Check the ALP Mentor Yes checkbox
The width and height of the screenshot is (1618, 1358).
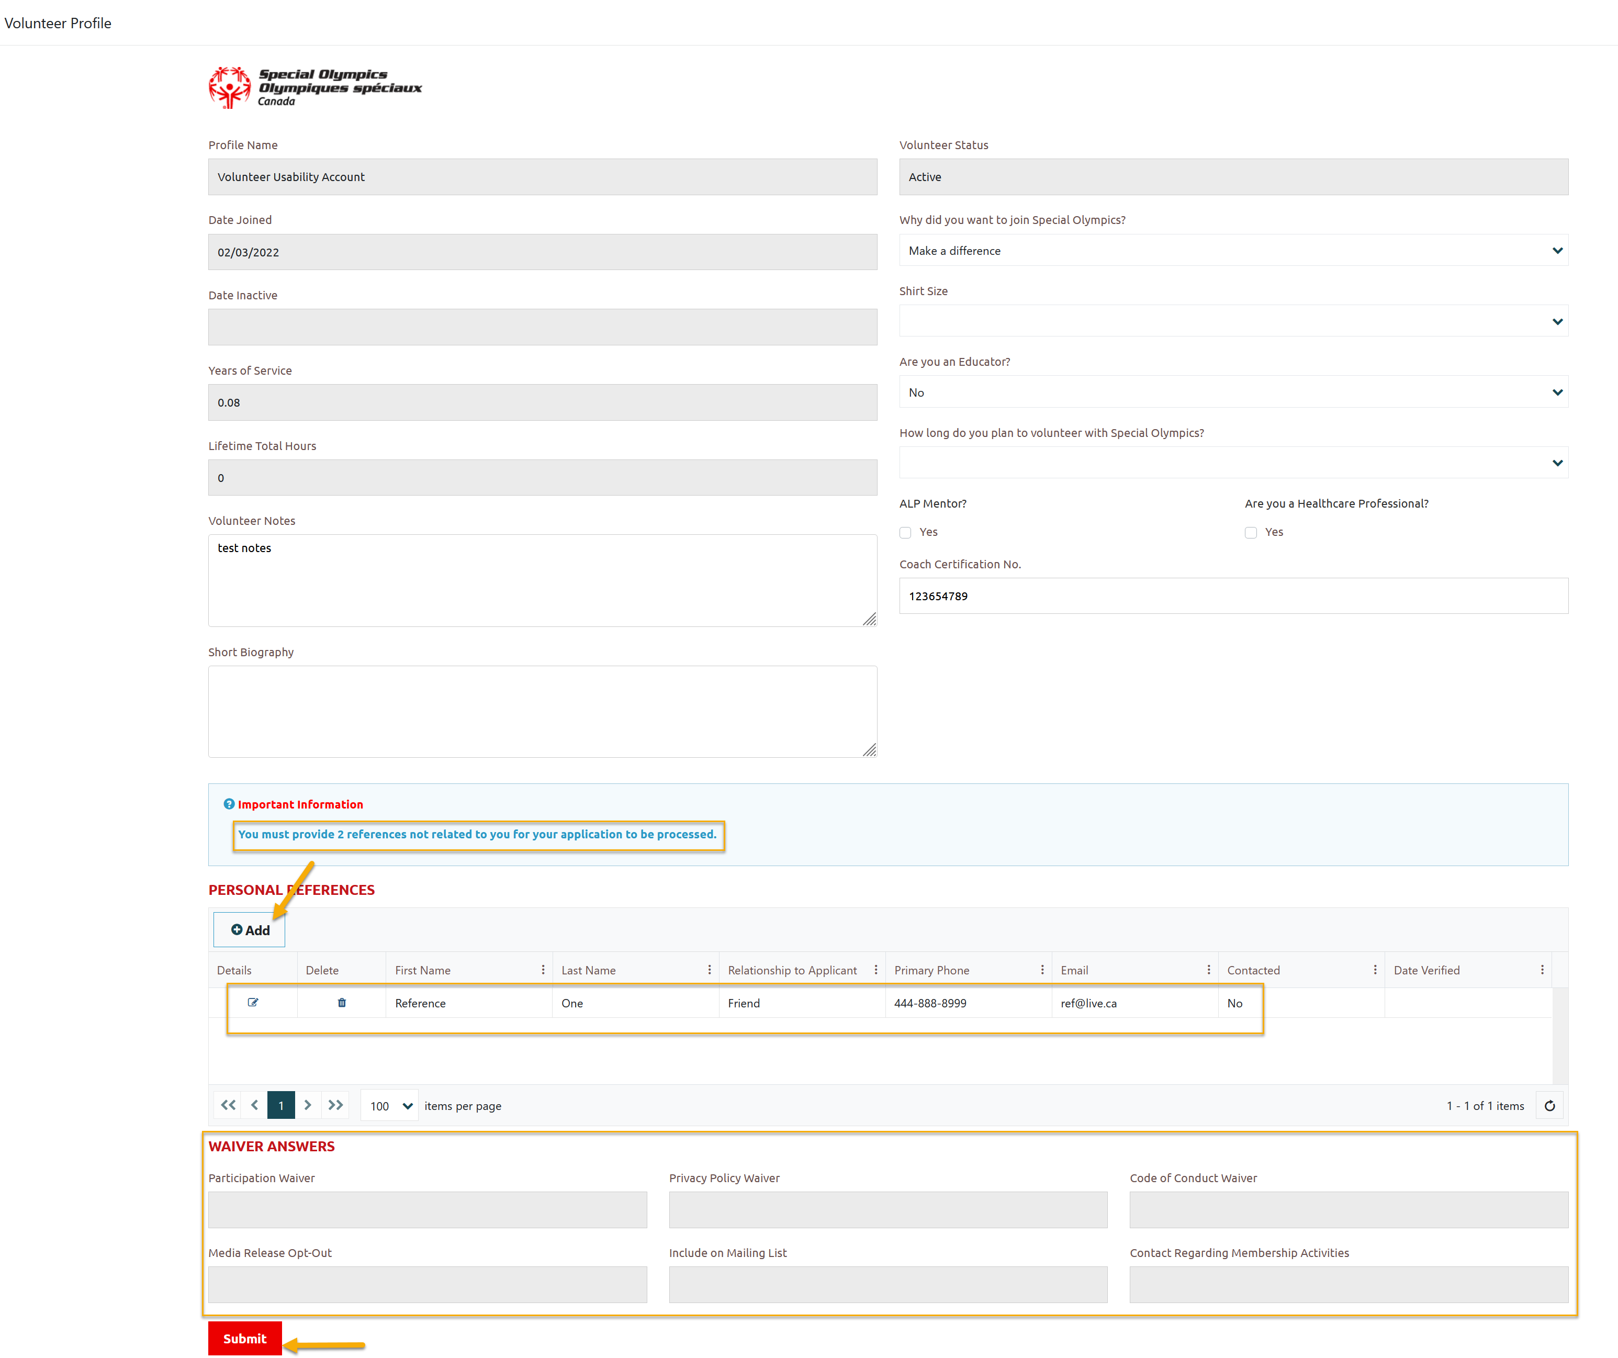click(905, 533)
